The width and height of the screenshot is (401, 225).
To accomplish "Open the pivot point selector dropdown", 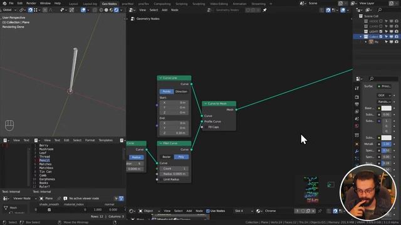I will click(22, 10).
